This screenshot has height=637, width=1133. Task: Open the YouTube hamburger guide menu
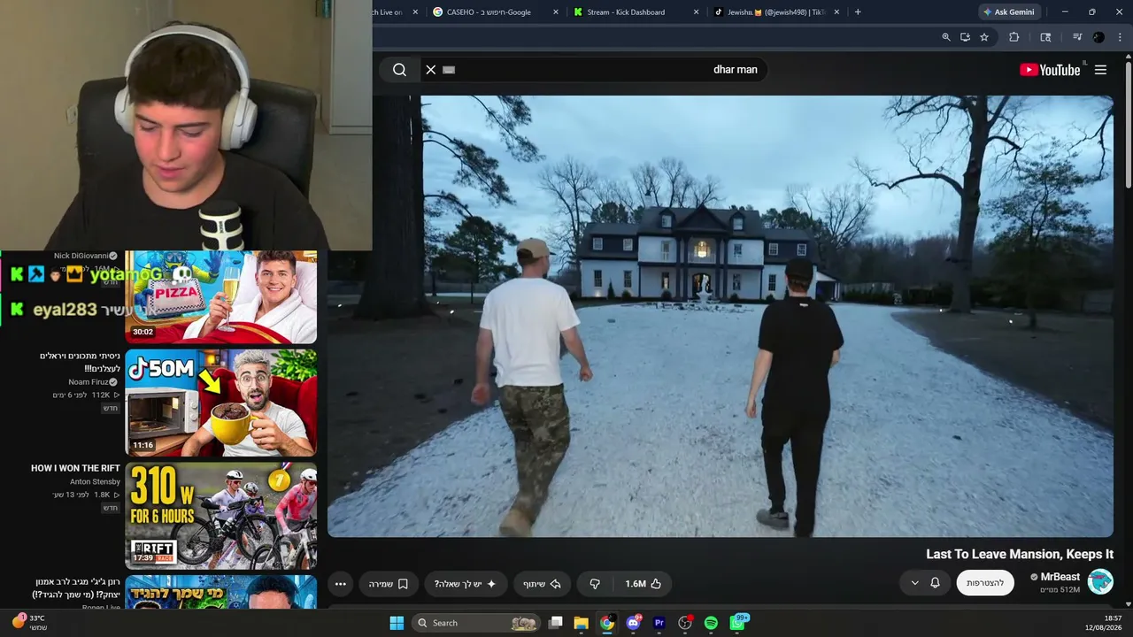1100,70
